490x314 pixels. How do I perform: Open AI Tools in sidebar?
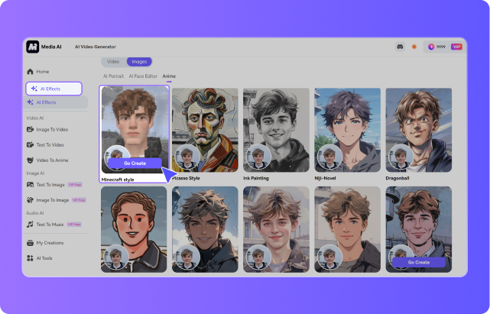44,258
